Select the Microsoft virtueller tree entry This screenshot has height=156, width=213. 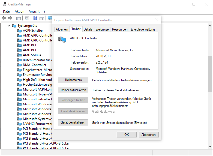click(37, 99)
